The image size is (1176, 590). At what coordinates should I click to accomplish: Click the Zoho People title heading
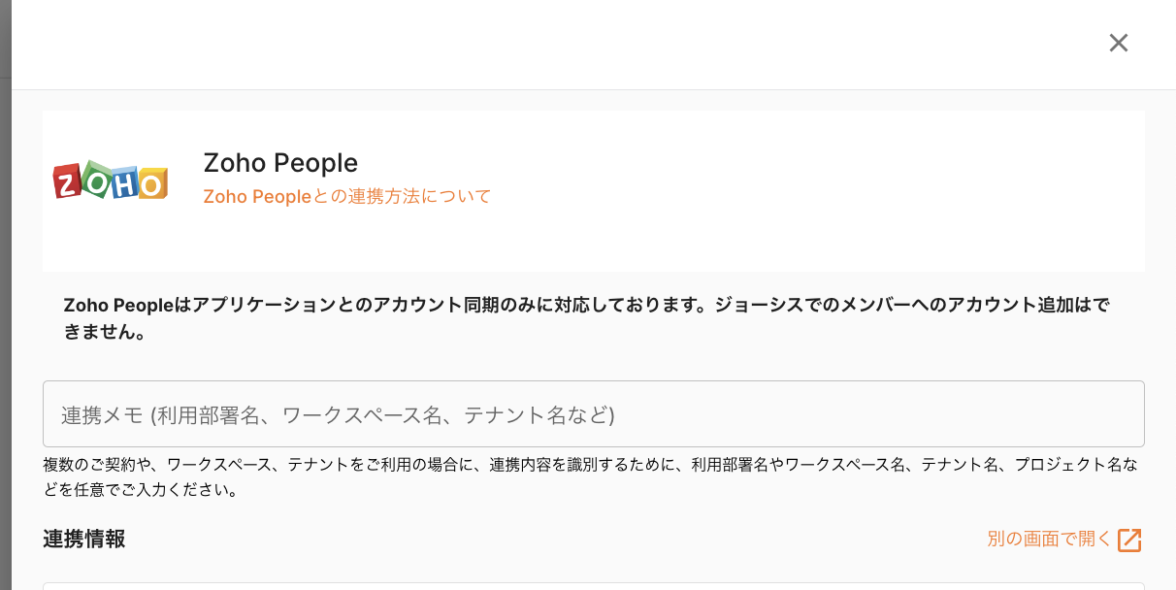click(280, 163)
